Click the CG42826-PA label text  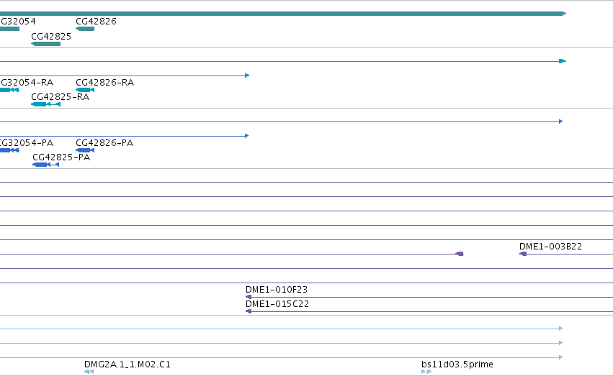point(104,143)
